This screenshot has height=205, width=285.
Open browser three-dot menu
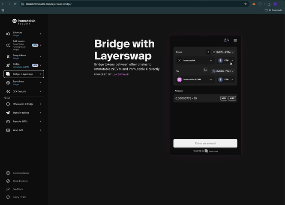click(281, 4)
